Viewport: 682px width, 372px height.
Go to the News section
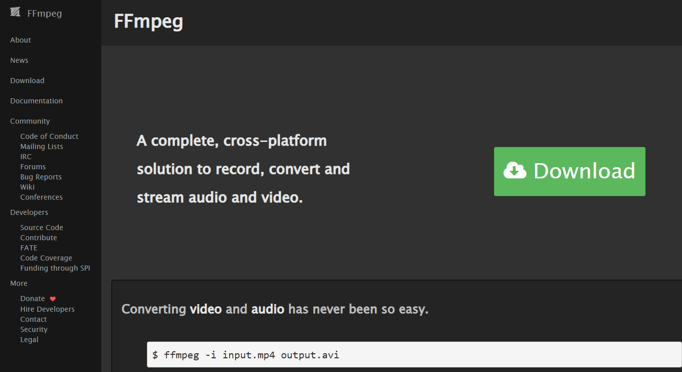[x=19, y=60]
